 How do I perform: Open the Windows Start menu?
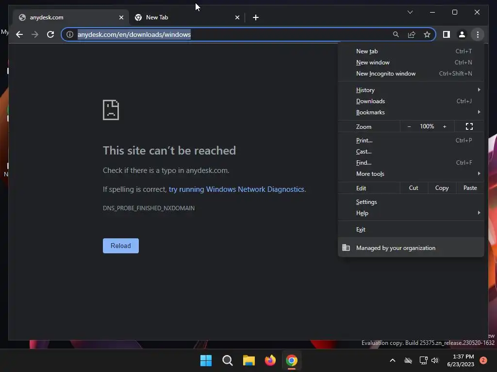(206, 360)
